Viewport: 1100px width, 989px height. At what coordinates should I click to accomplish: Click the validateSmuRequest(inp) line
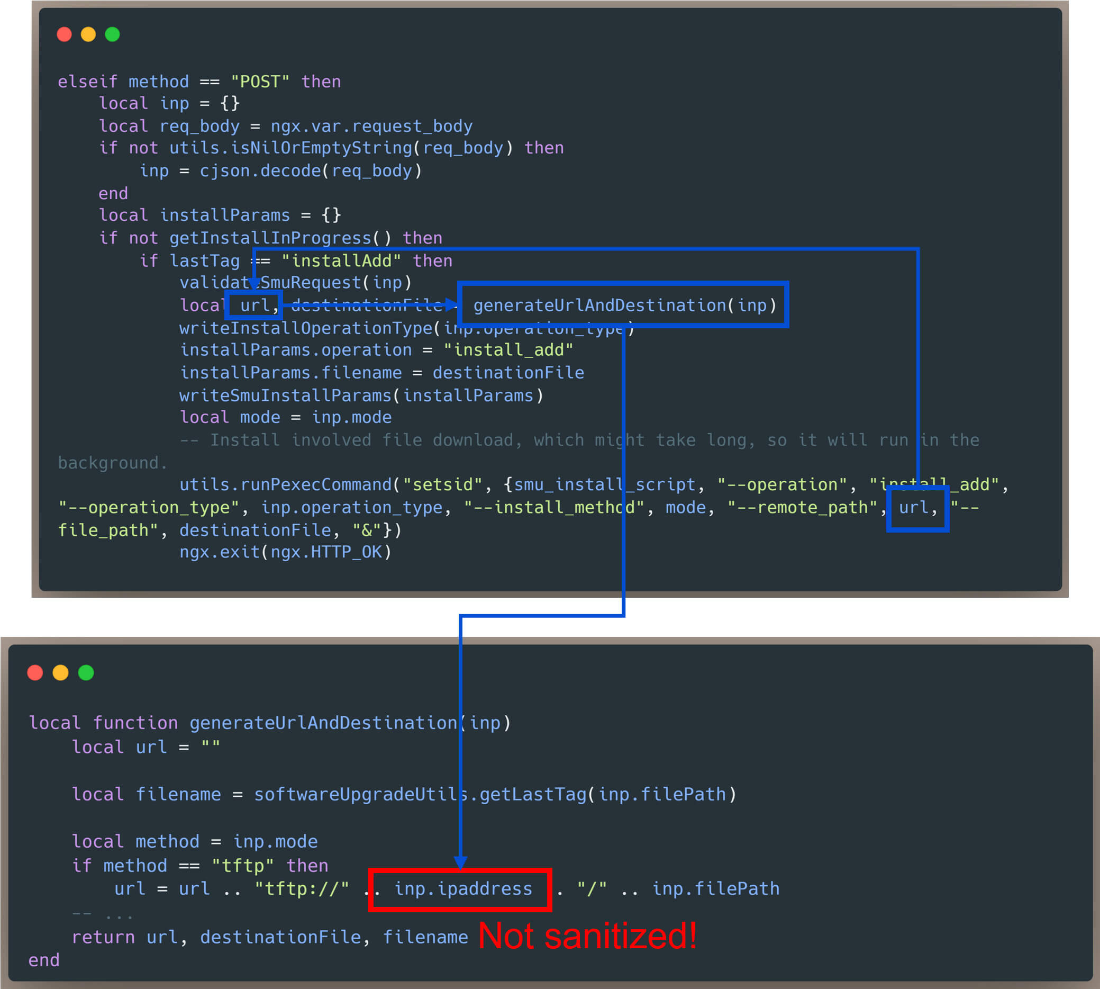[x=295, y=283]
